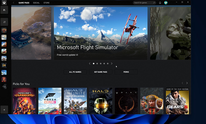Launch Halo helmet icon in sidebar
This screenshot has height=124, width=206.
coord(4,65)
